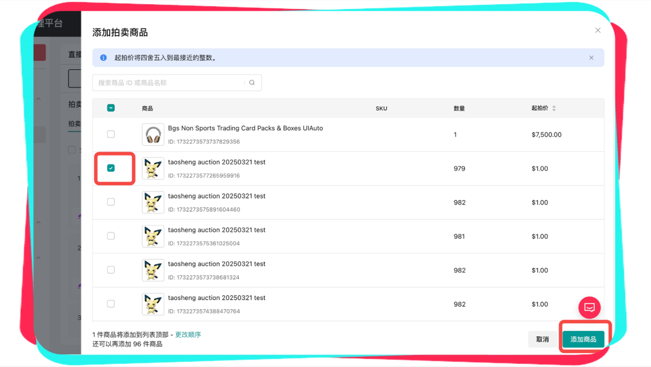Click the headphones product thumbnail
The width and height of the screenshot is (651, 367).
(153, 134)
